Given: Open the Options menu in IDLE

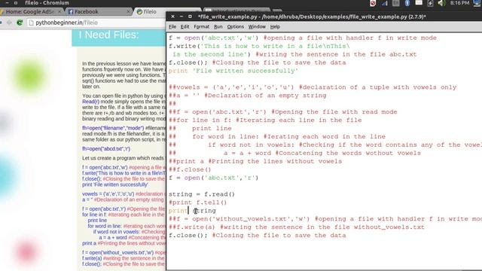Looking at the screenshot, I should [x=236, y=27].
